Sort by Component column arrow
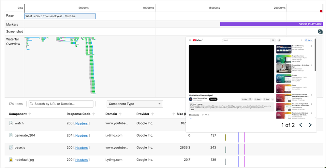Image resolution: width=326 pixels, height=168 pixels. 30,114
